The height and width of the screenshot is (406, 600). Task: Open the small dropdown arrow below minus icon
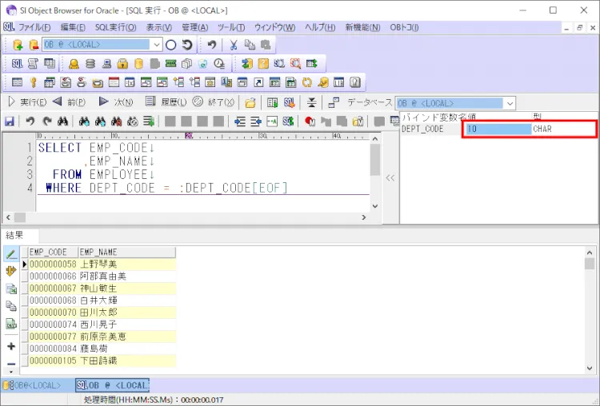[11, 372]
